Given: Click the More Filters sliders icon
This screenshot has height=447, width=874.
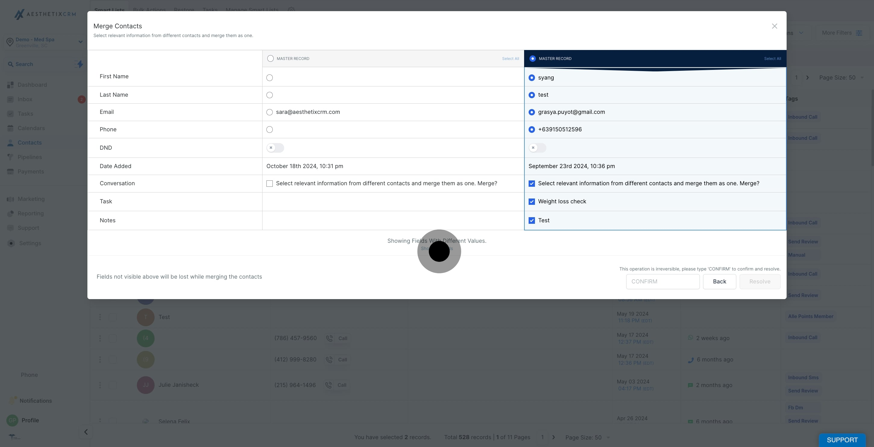Looking at the screenshot, I should tap(859, 33).
